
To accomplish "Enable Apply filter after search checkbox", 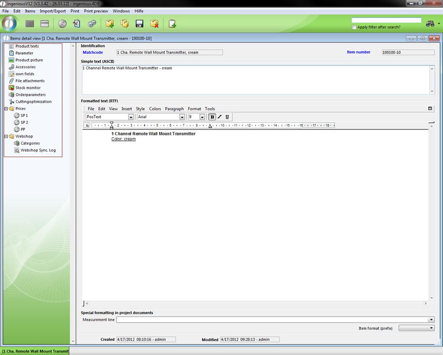I will pyautogui.click(x=354, y=27).
